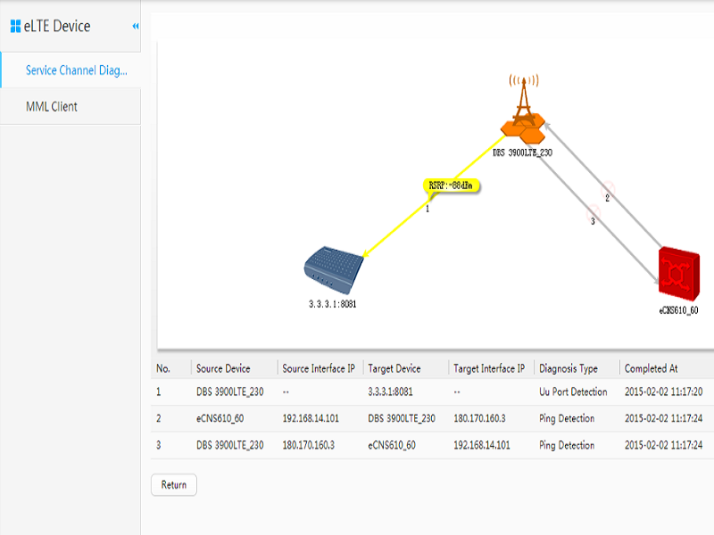
Task: Click the Source Device column header
Action: [x=223, y=368]
